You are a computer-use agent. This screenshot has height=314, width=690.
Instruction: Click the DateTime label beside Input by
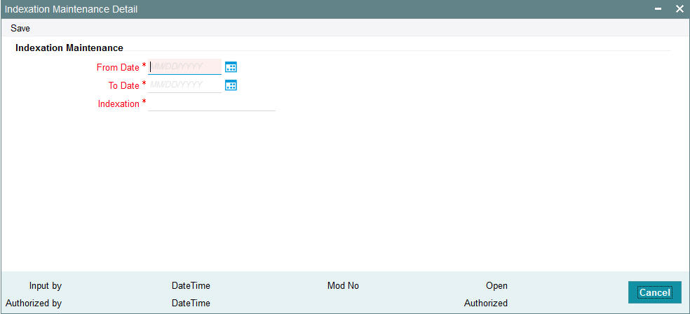(191, 286)
